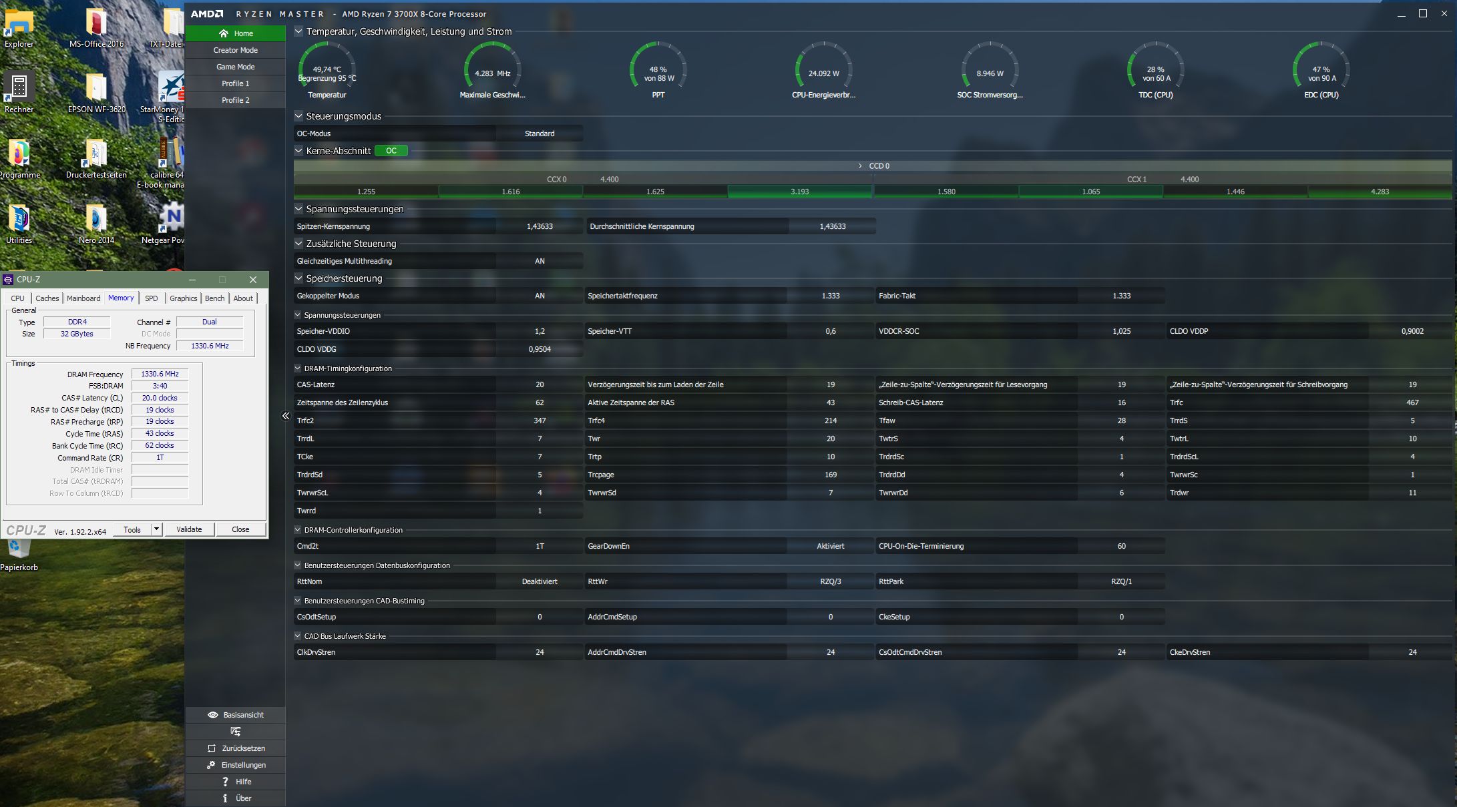
Task: Click the highlighted 3.193 core frequency bar
Action: (x=799, y=192)
